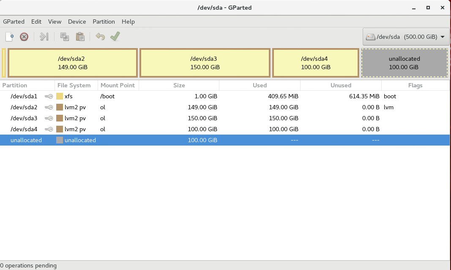Viewport: 451px width, 270px height.
Task: Click the key lock icon for /dev/sda4
Action: click(49, 129)
